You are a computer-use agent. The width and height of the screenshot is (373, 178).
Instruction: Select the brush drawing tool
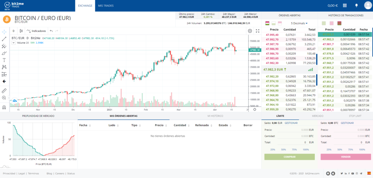[x=4, y=53]
